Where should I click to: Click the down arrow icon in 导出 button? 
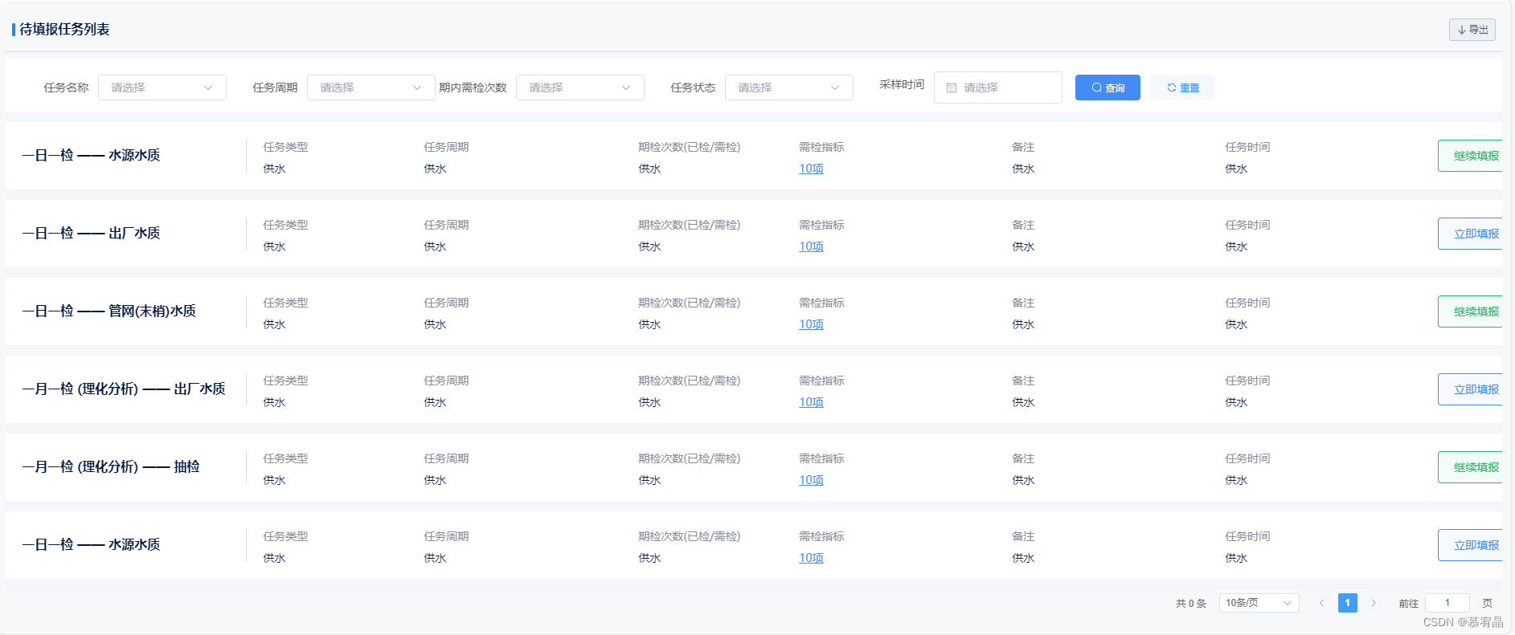(x=1461, y=30)
